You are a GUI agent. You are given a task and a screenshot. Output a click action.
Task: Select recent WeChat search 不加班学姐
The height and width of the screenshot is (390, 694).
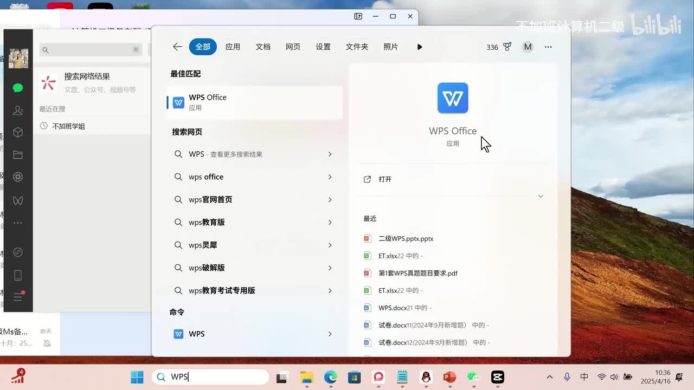[68, 126]
